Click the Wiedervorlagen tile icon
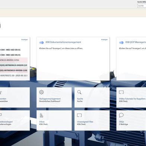The width and height of the screenshot is (146, 146). click(x=1, y=115)
